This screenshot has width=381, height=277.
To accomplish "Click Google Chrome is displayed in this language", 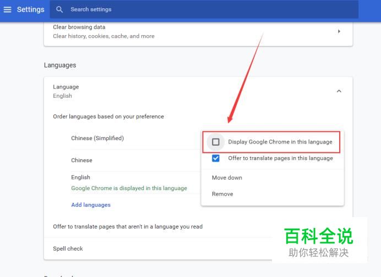I will tap(129, 188).
